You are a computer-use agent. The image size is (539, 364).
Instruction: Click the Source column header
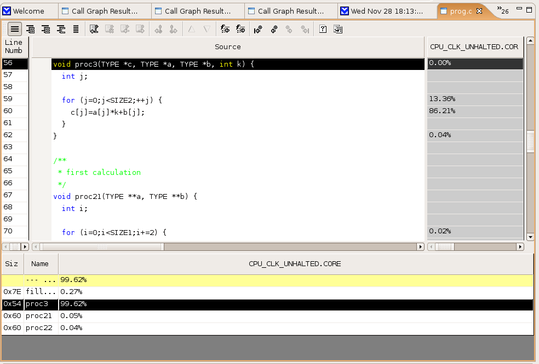point(227,47)
